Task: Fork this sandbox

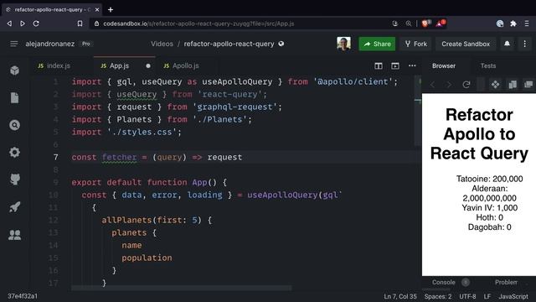Action: click(415, 44)
